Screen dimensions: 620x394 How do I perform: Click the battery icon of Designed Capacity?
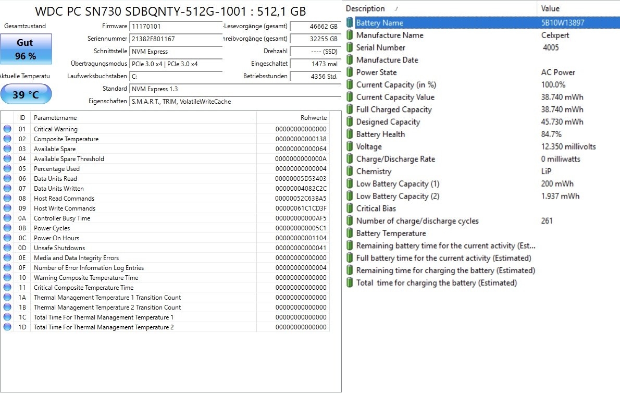(x=350, y=122)
